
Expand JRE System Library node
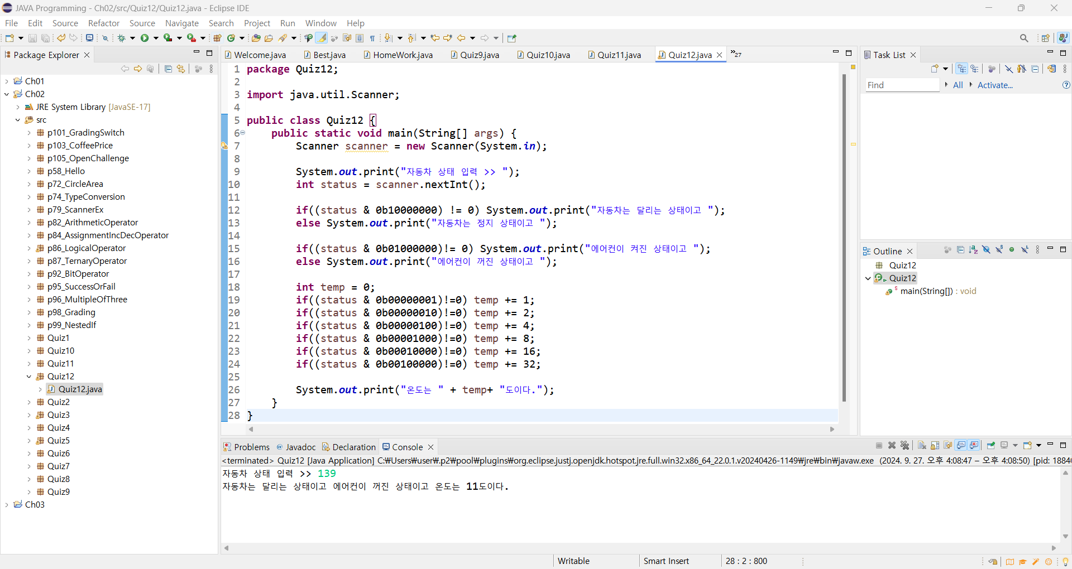coord(18,107)
